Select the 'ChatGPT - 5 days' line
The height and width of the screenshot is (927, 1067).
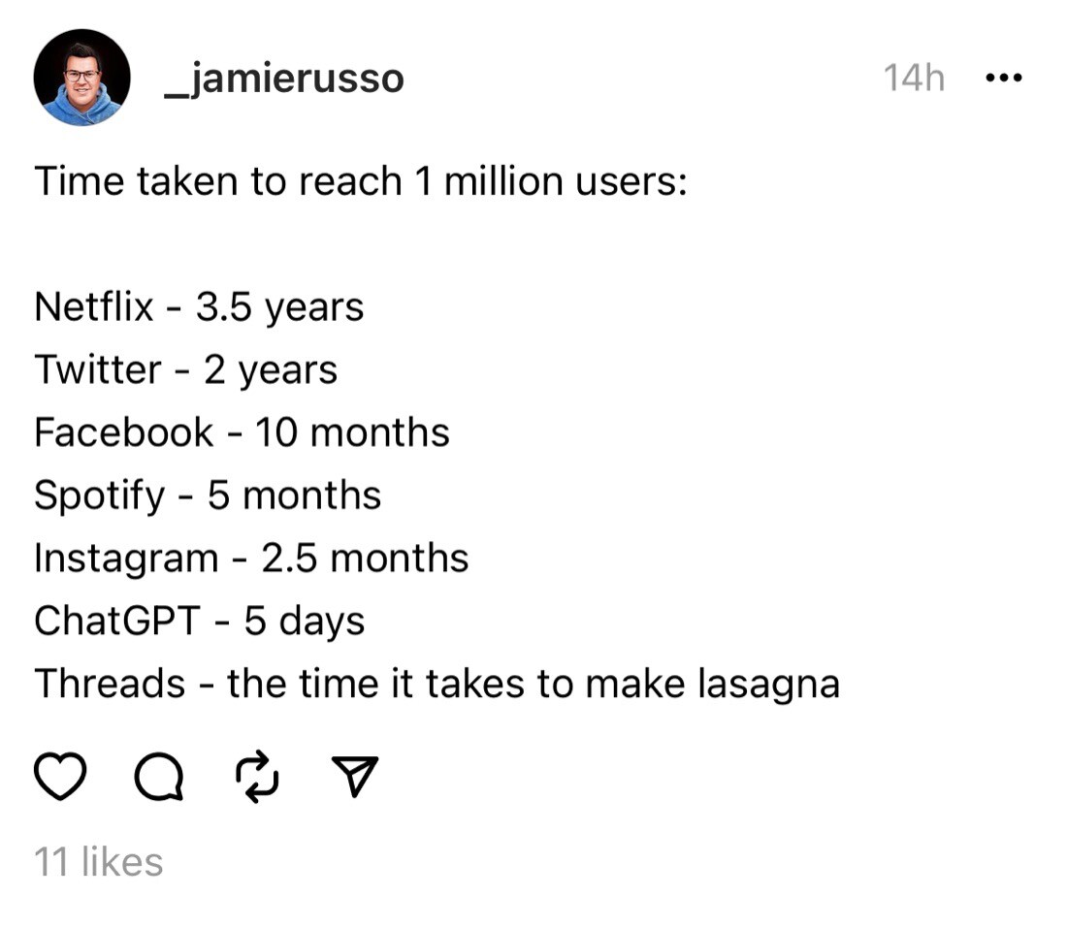pyautogui.click(x=200, y=622)
